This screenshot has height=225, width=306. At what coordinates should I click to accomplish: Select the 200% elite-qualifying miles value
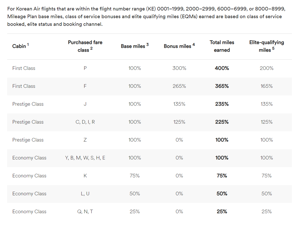point(267,68)
